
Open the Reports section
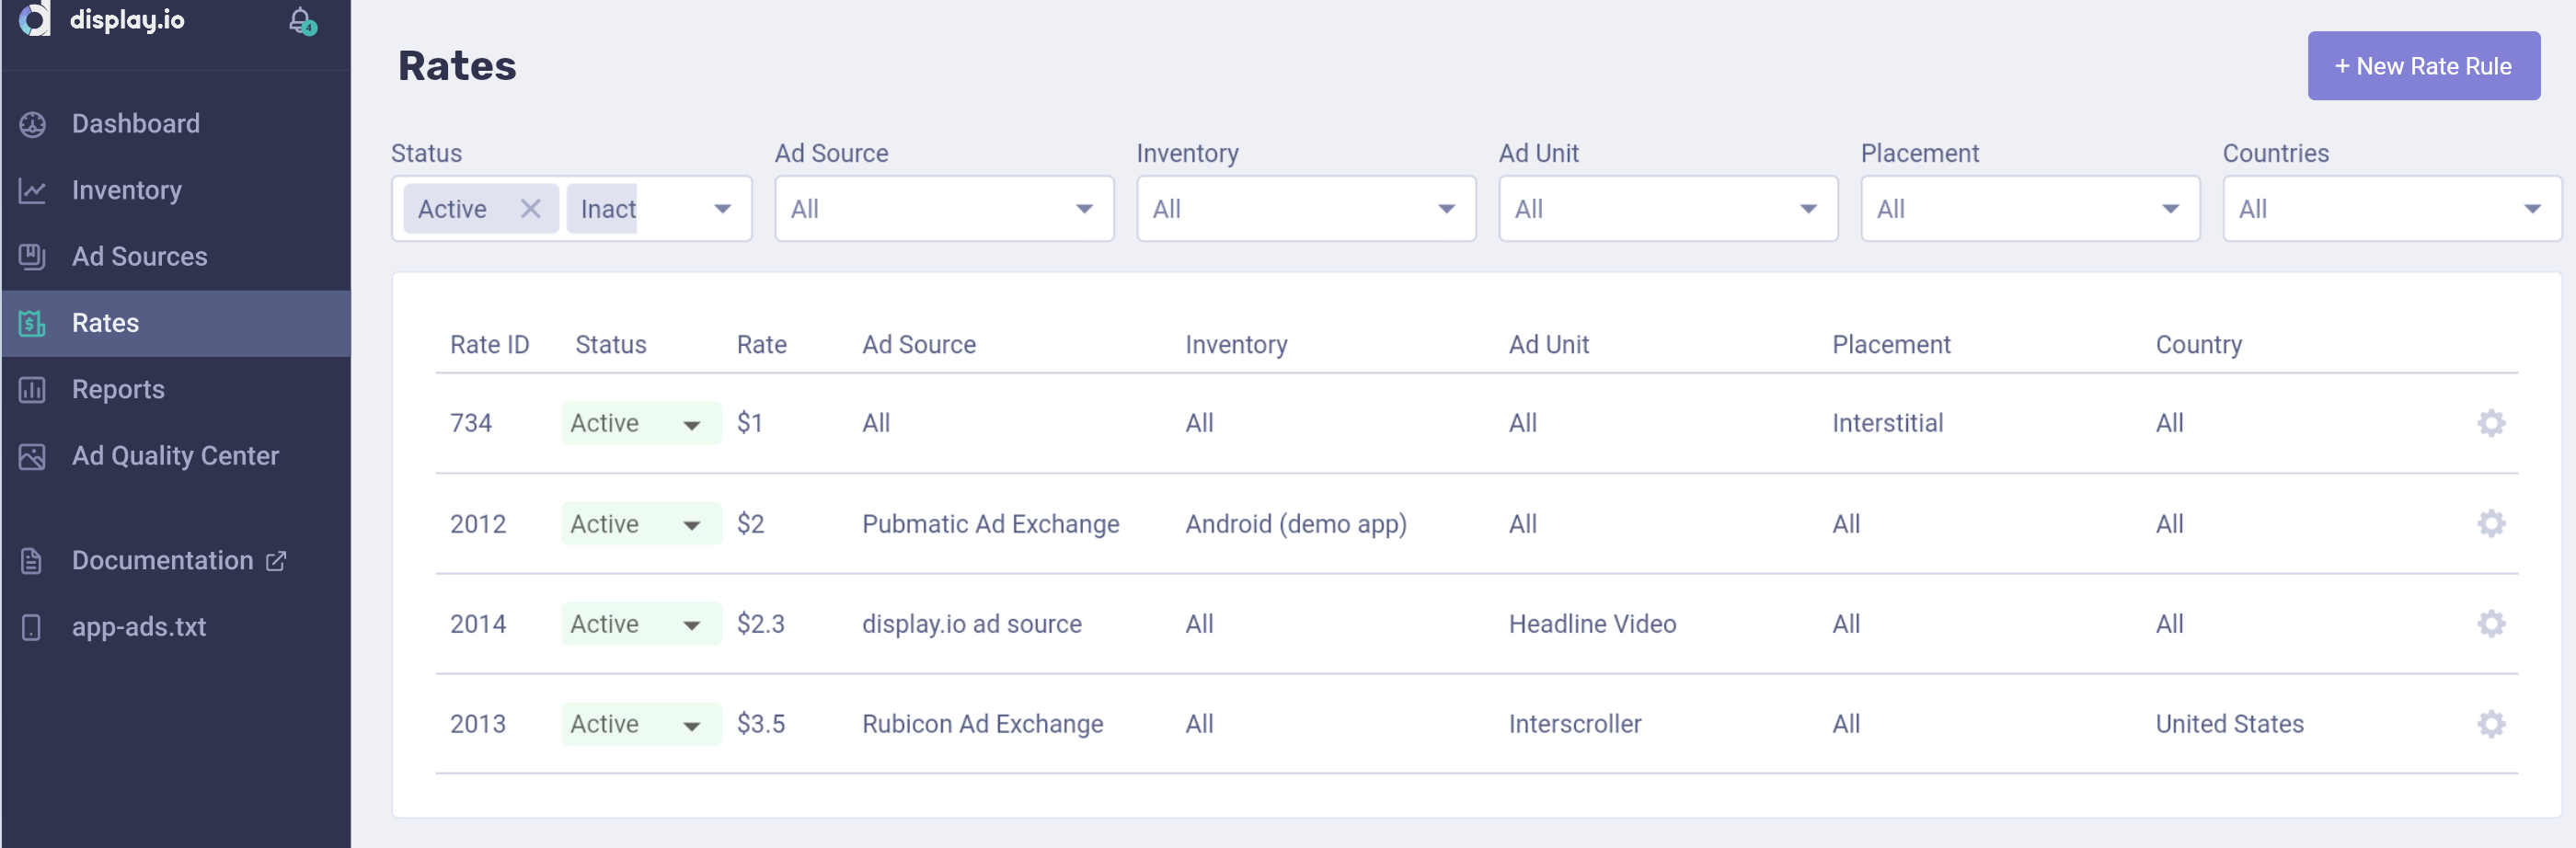point(118,390)
